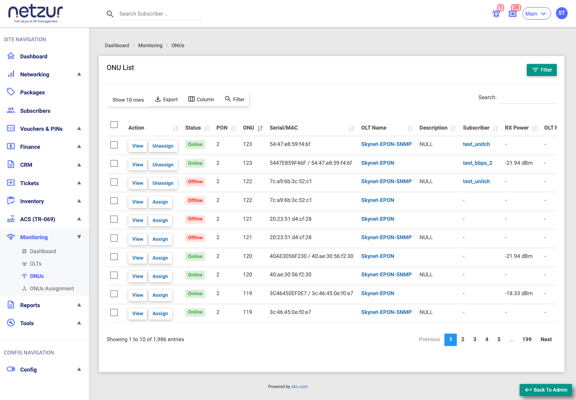Open test_bbps_2 subscriber link
This screenshot has width=576, height=400.
[x=478, y=163]
